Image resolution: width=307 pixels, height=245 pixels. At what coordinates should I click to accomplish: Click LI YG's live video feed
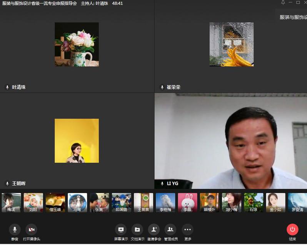pyautogui.click(x=231, y=140)
